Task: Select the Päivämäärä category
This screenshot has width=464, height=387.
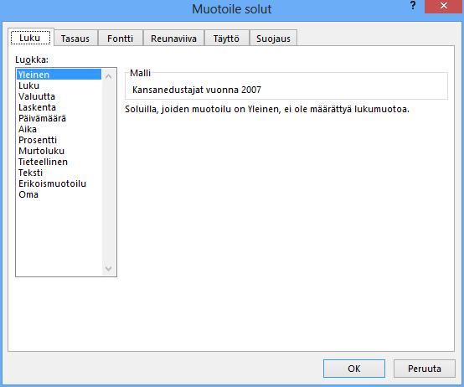Action: click(x=59, y=118)
